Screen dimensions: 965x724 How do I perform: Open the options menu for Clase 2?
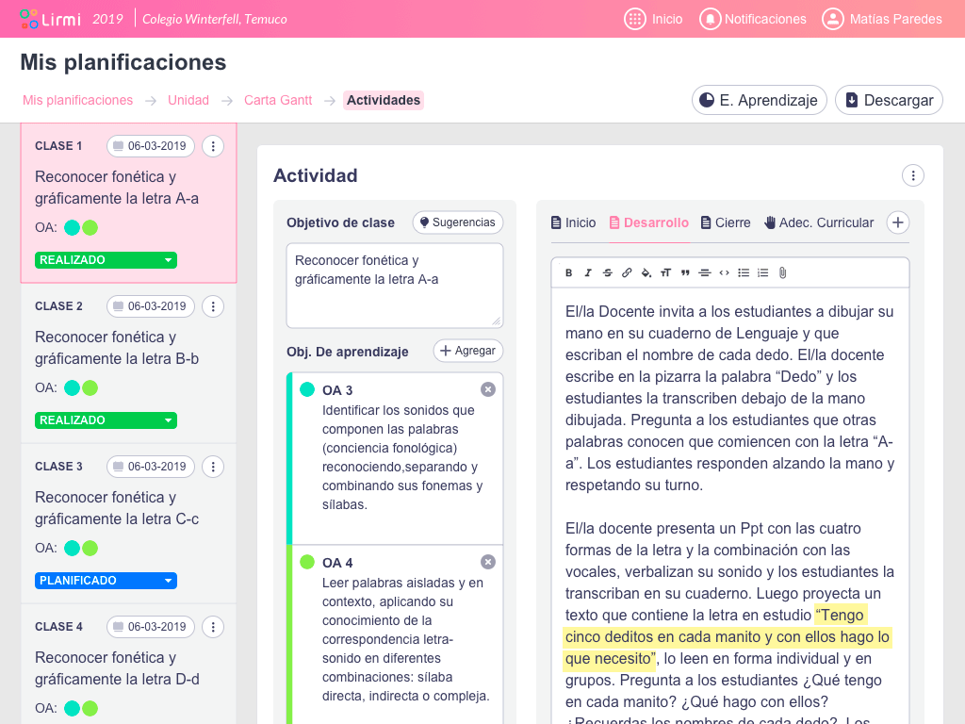(213, 306)
